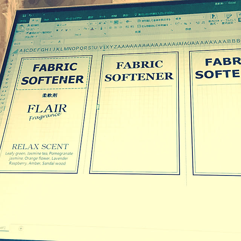This screenshot has width=241, height=241.
Task: Click the font color red underline A
Action: pos(92,29)
